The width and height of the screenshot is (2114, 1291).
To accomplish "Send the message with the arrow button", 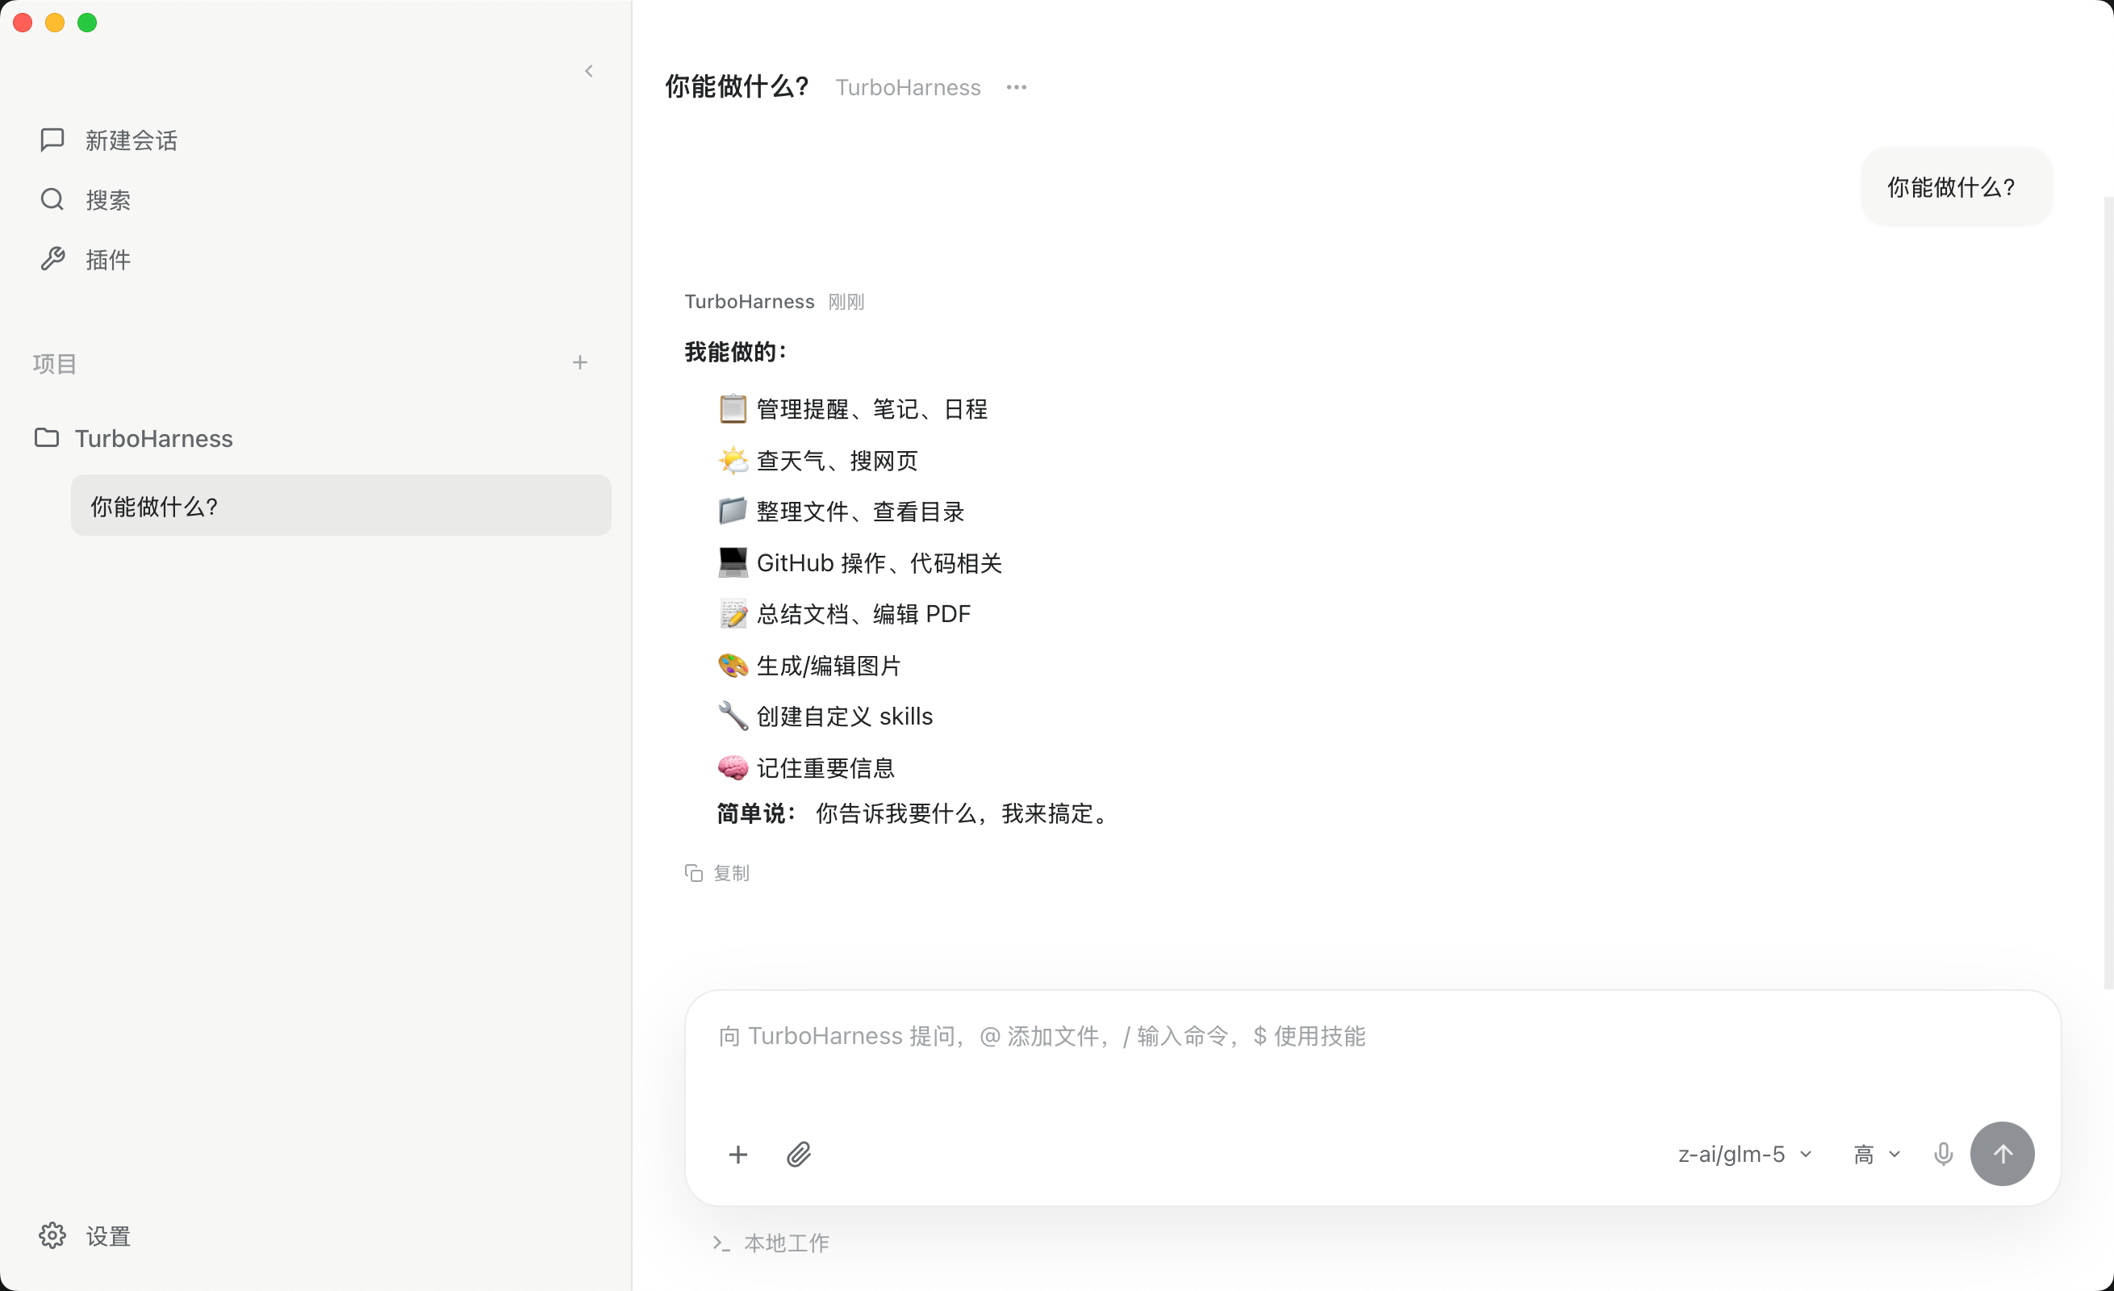I will point(2003,1154).
